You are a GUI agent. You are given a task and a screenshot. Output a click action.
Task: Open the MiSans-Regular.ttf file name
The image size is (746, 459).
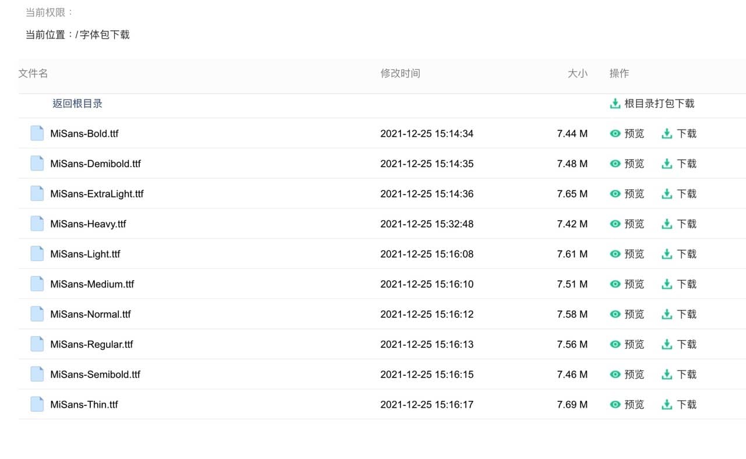92,344
